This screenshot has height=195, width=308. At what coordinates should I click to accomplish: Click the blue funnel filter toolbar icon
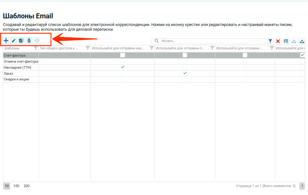(270, 41)
